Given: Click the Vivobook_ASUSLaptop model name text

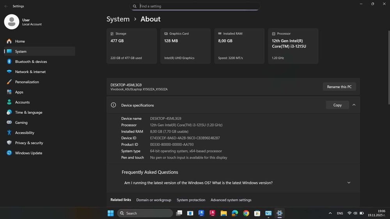Looking at the screenshot, I should tap(139, 89).
